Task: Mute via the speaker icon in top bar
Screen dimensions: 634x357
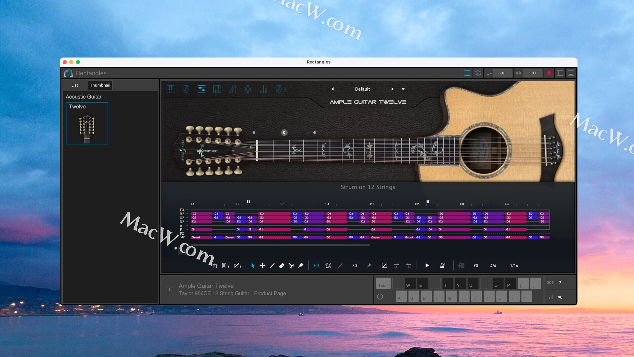Action: [518, 73]
